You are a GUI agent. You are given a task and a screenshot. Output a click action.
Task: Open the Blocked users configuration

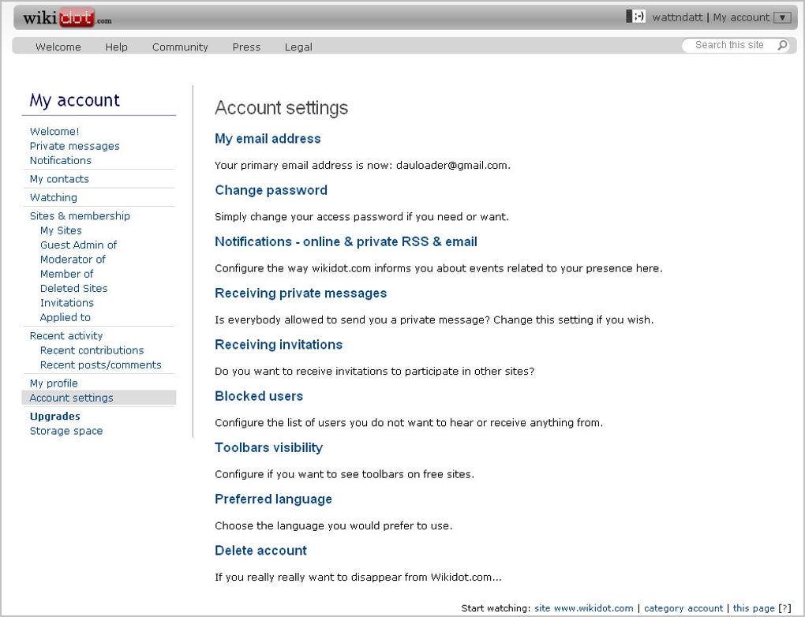[x=259, y=396]
